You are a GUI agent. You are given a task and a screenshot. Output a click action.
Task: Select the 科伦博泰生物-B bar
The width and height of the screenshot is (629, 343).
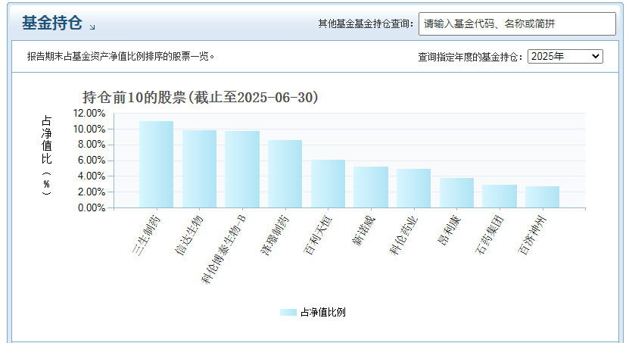[242, 170]
